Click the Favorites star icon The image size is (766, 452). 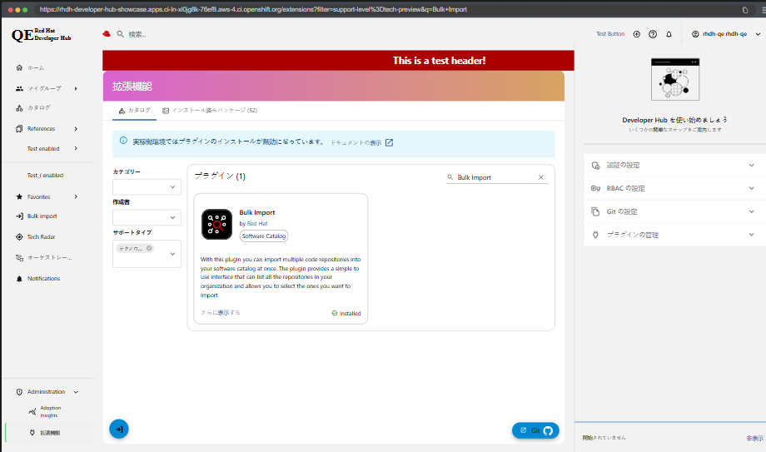click(x=19, y=197)
